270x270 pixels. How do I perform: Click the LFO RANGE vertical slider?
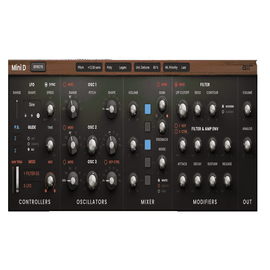click(x=17, y=109)
